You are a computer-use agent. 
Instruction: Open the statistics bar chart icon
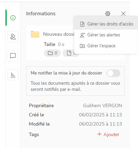13,75
